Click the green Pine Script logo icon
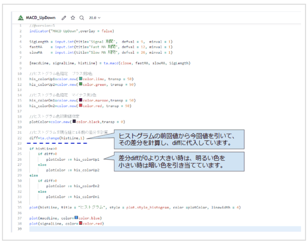 pyautogui.click(x=20, y=17)
